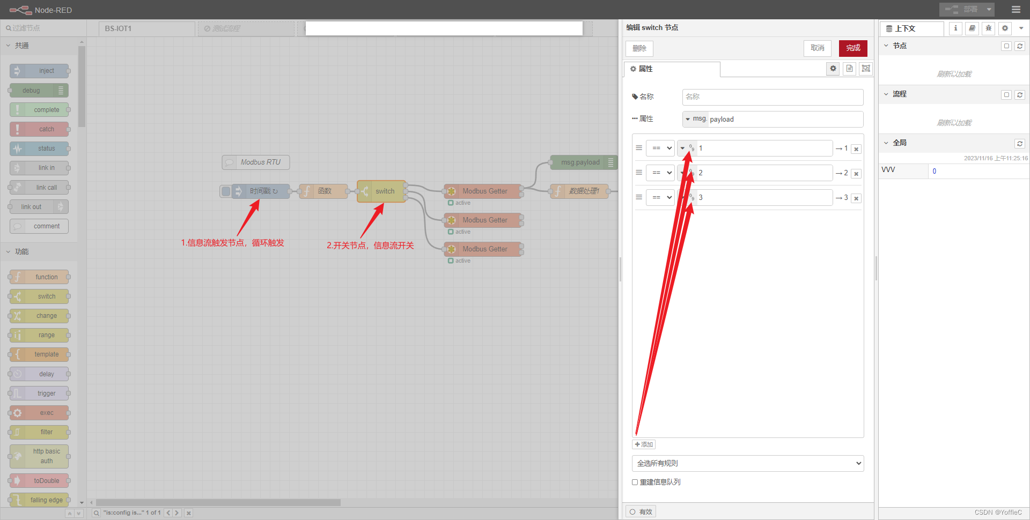Viewport: 1030px width, 520px height.
Task: Open the configuration nodes gear icon
Action: click(x=1005, y=28)
